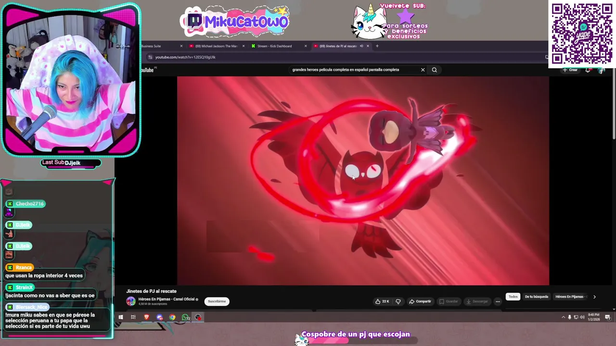Open the Héroes En Pijamas channel avatar
Image resolution: width=616 pixels, height=346 pixels.
click(x=130, y=301)
